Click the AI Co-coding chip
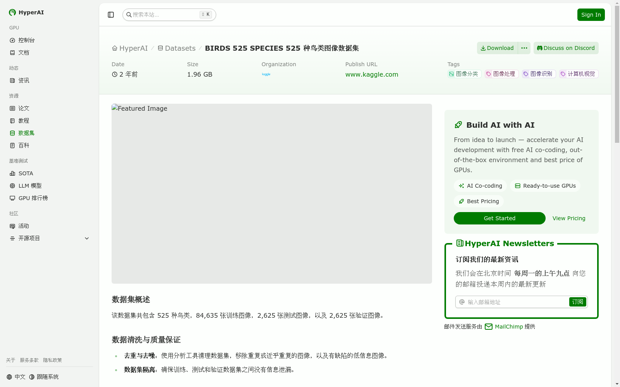620x387 pixels. click(x=480, y=186)
